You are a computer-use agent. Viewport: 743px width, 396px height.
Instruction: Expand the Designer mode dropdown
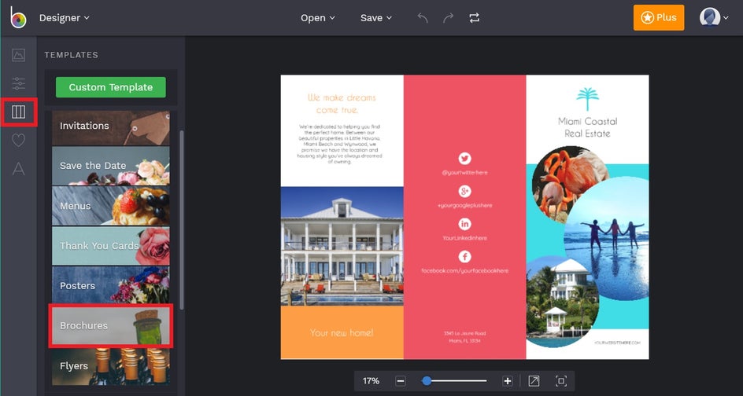point(64,18)
